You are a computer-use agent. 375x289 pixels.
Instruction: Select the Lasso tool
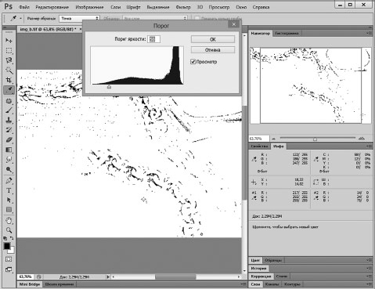(x=9, y=60)
